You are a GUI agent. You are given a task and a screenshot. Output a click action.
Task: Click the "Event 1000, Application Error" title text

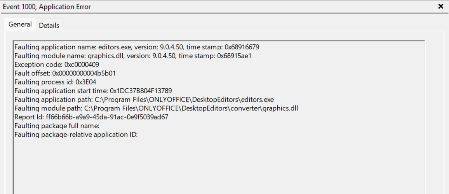pyautogui.click(x=47, y=7)
